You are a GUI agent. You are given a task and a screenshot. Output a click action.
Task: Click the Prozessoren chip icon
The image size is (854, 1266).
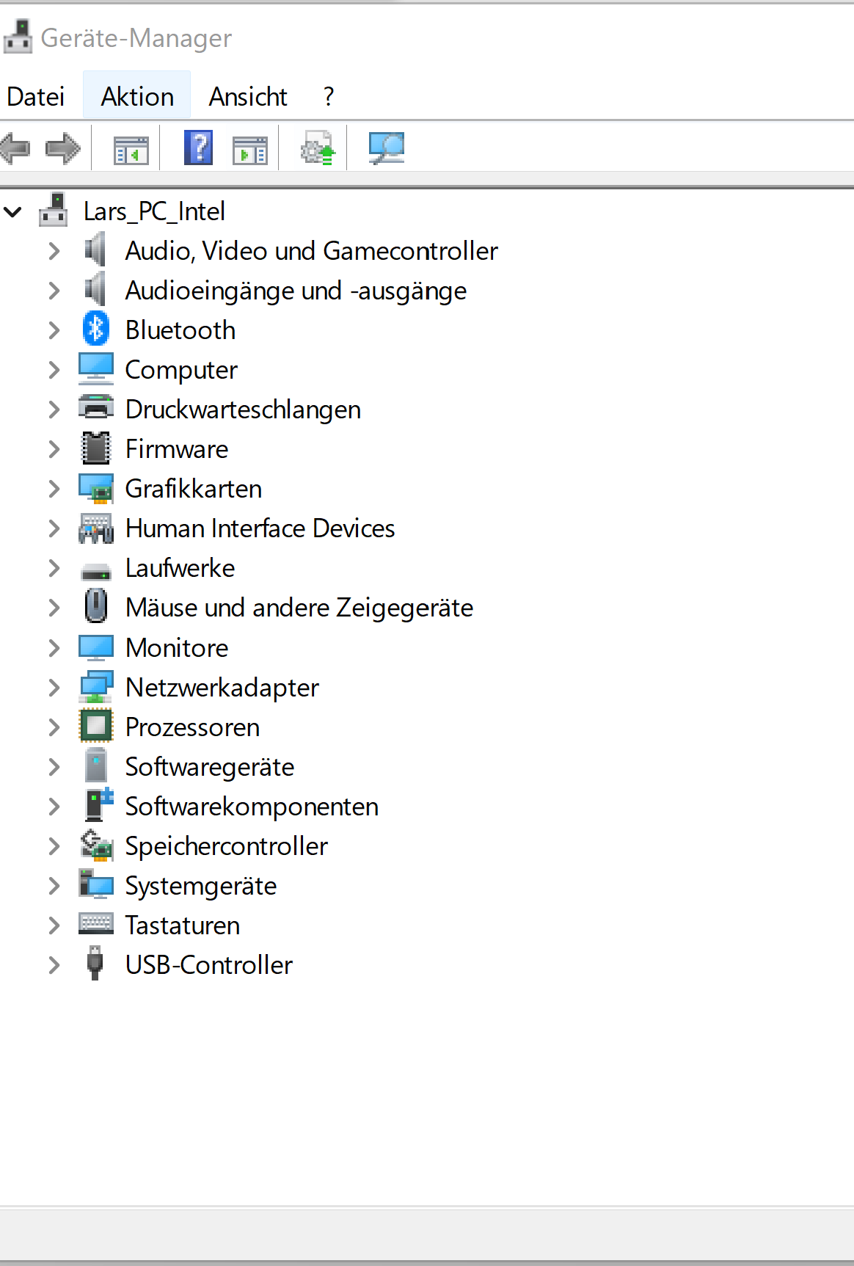(x=96, y=727)
